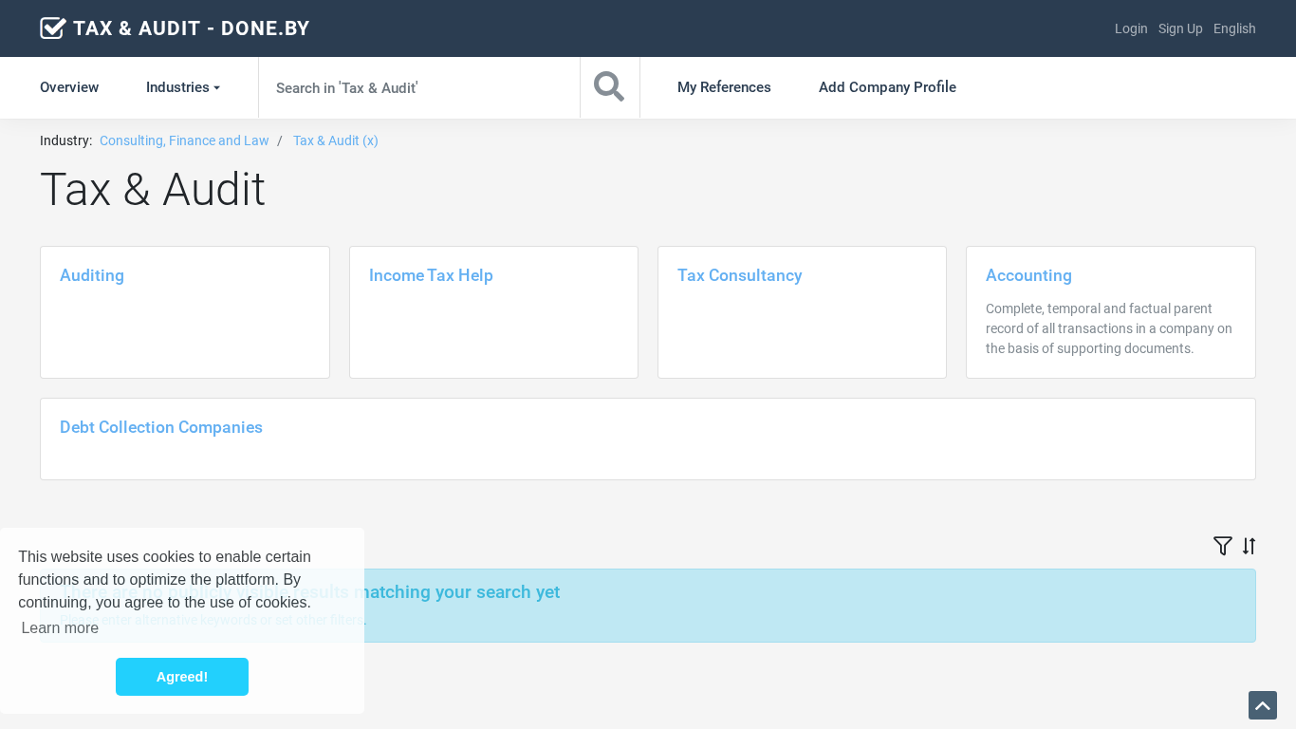Click the scroll-to-top arrow button
This screenshot has width=1296, height=729.
pos(1263,705)
